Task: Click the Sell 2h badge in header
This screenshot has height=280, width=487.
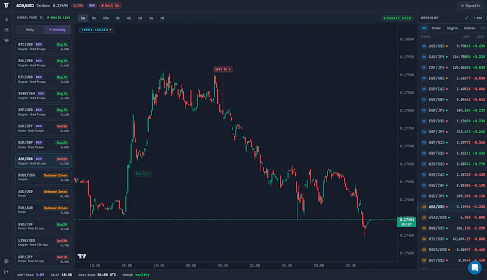Action: coord(110,5)
